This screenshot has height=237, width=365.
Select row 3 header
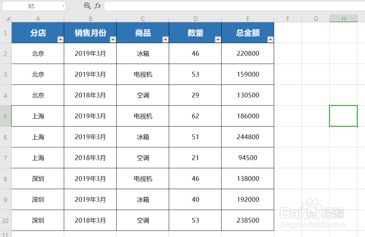pyautogui.click(x=5, y=75)
